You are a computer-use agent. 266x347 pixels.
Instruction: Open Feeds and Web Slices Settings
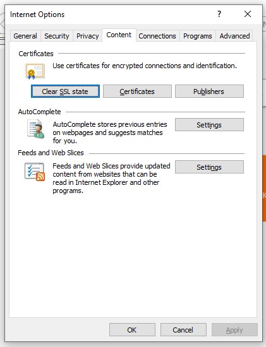(209, 167)
